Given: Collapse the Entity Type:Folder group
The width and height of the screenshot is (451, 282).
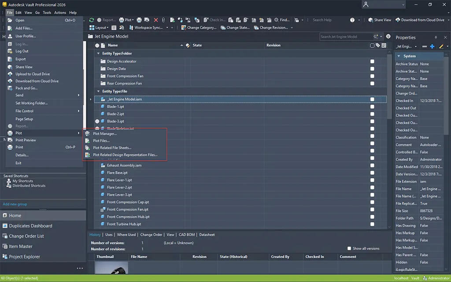Looking at the screenshot, I should point(98,53).
